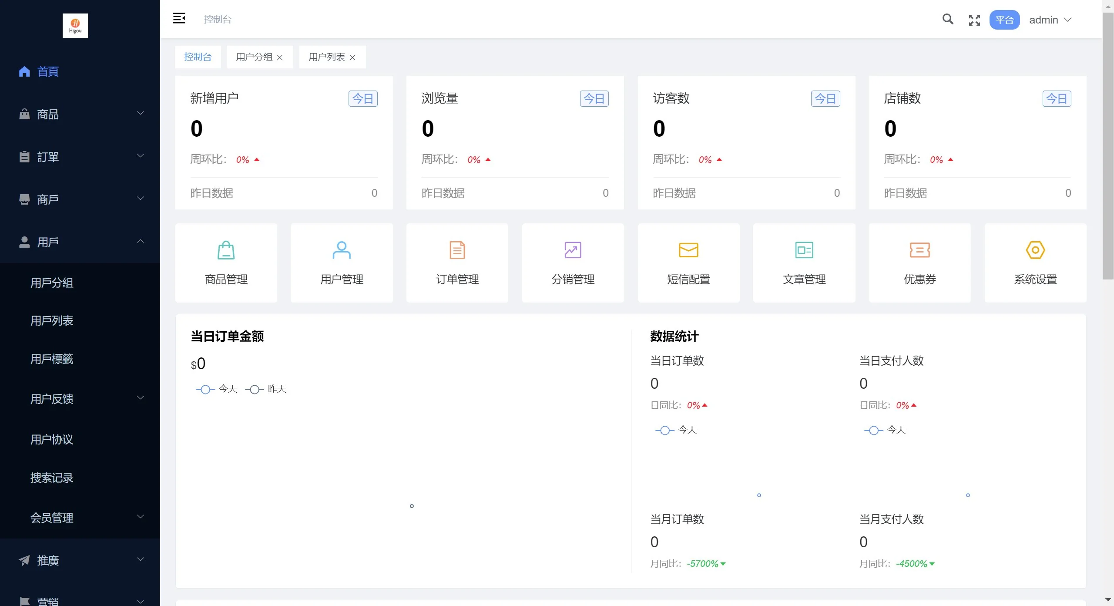Open the search magnifier icon
1114x606 pixels.
coord(947,19)
